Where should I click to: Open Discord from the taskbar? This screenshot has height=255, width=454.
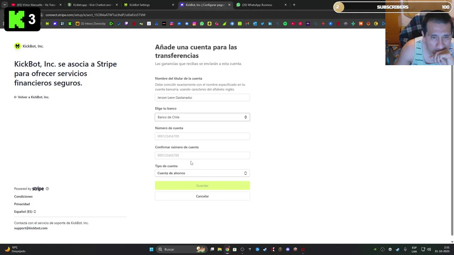(x=288, y=249)
